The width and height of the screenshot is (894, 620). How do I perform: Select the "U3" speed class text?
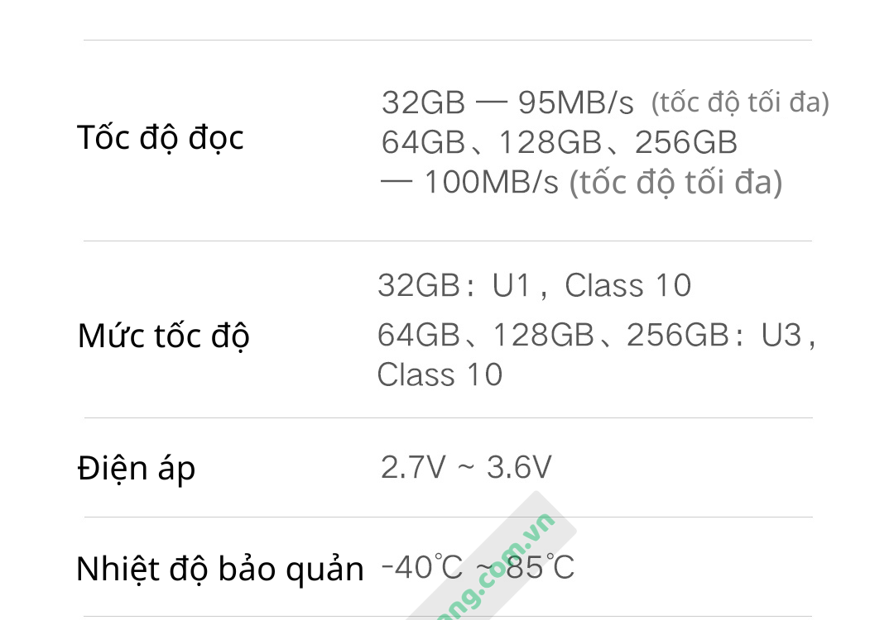pos(781,335)
